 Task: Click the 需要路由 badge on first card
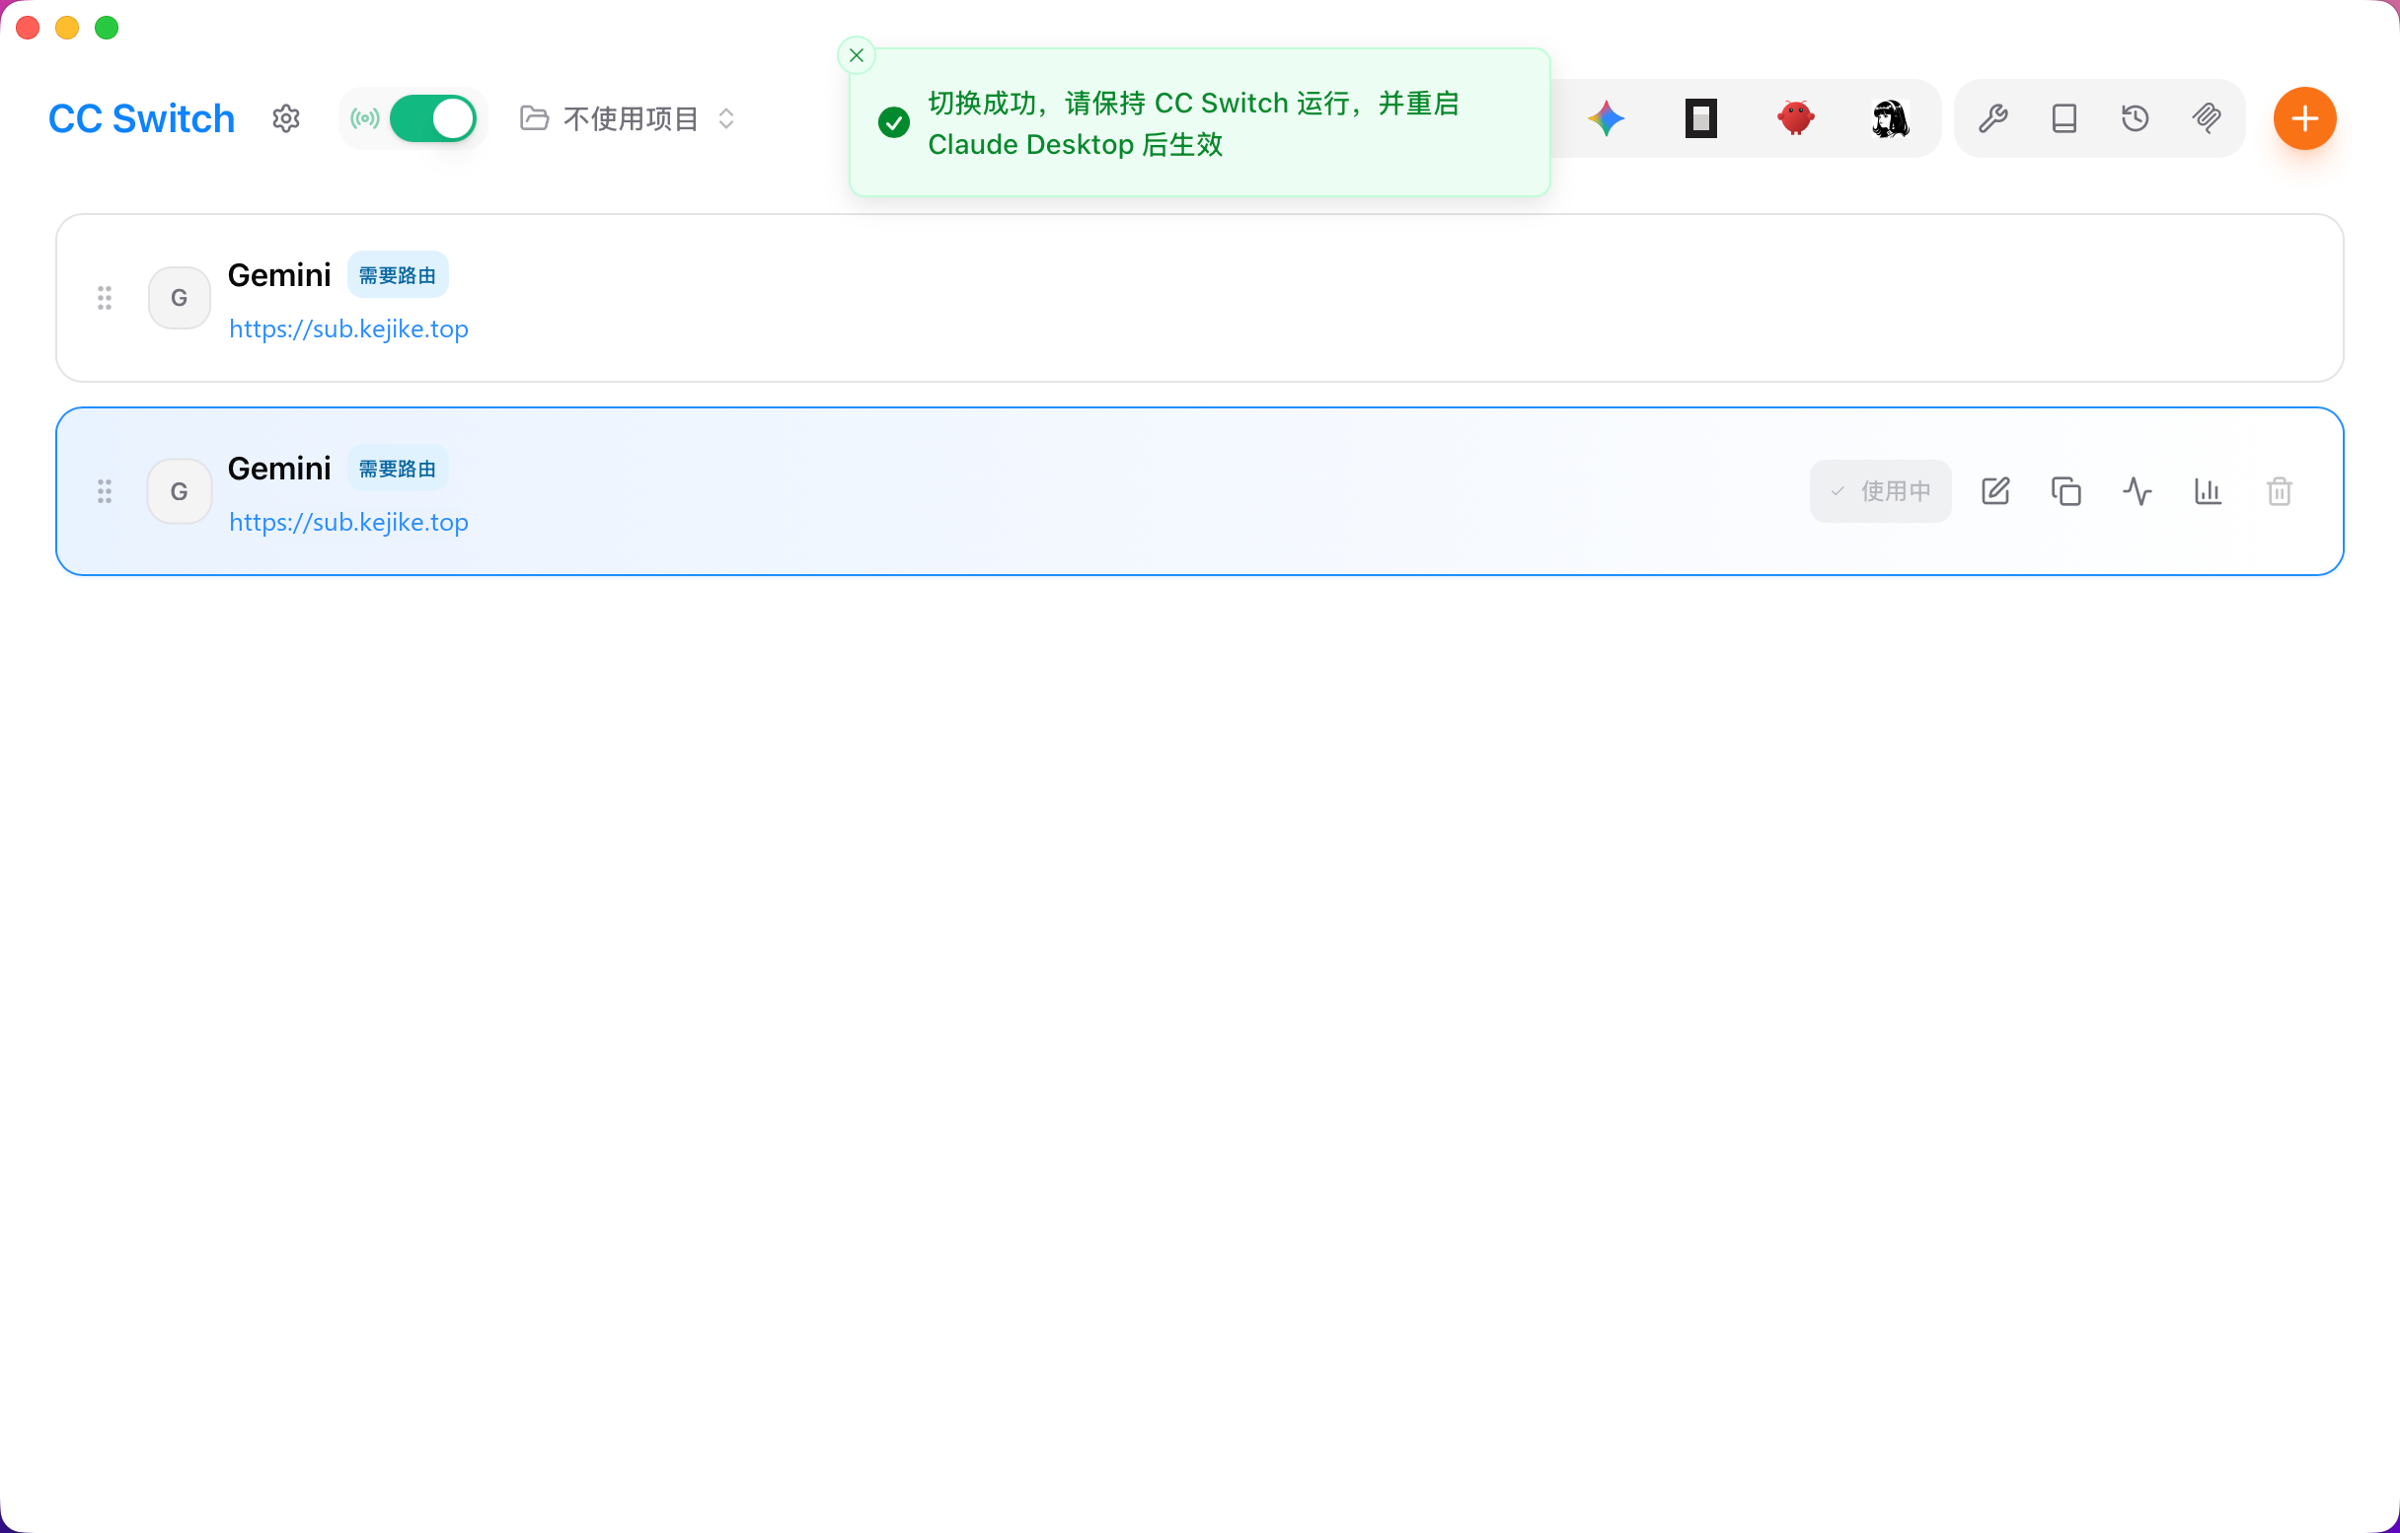[x=398, y=275]
